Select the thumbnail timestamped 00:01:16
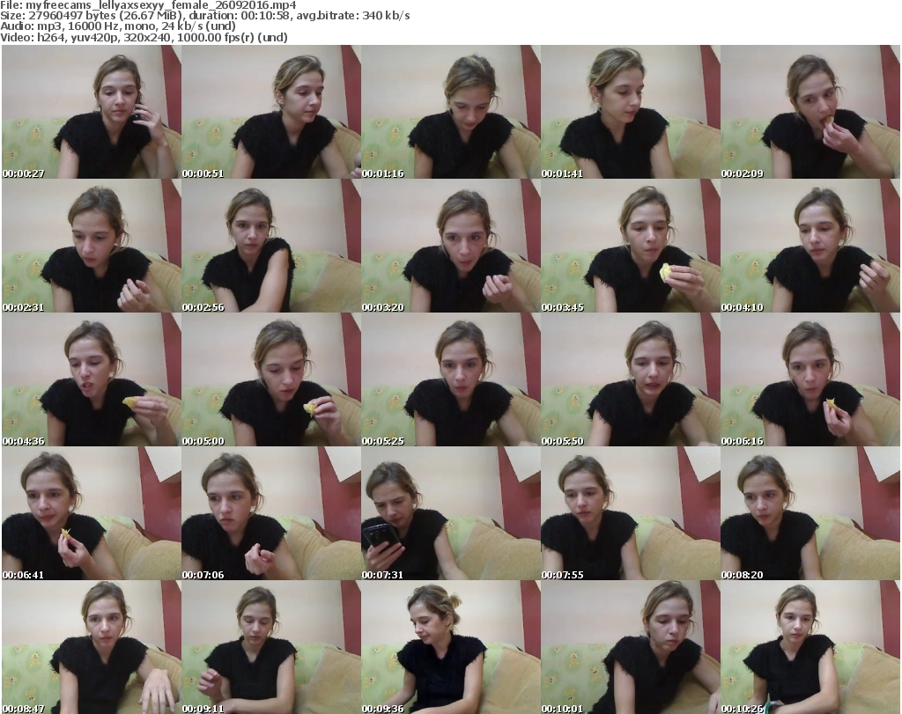This screenshot has height=714, width=902. (451, 112)
